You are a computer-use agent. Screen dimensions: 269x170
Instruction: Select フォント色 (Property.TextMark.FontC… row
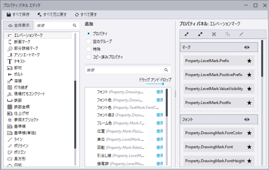[128, 108]
